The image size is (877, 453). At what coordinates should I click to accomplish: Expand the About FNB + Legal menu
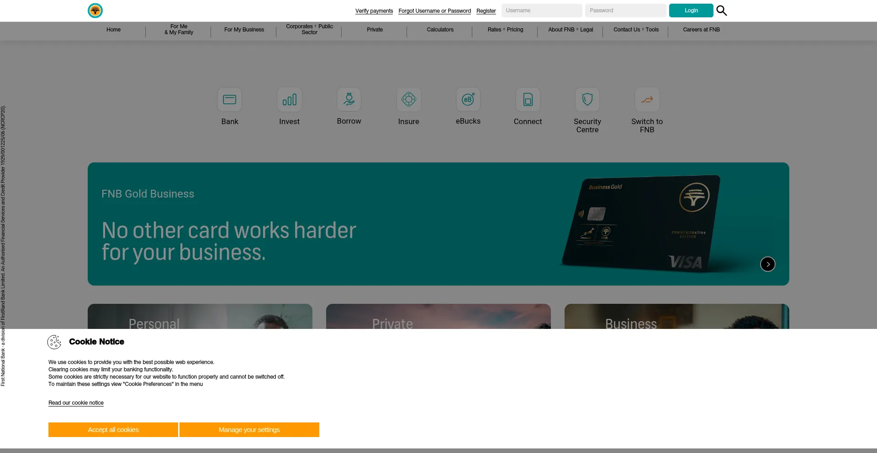(x=571, y=30)
